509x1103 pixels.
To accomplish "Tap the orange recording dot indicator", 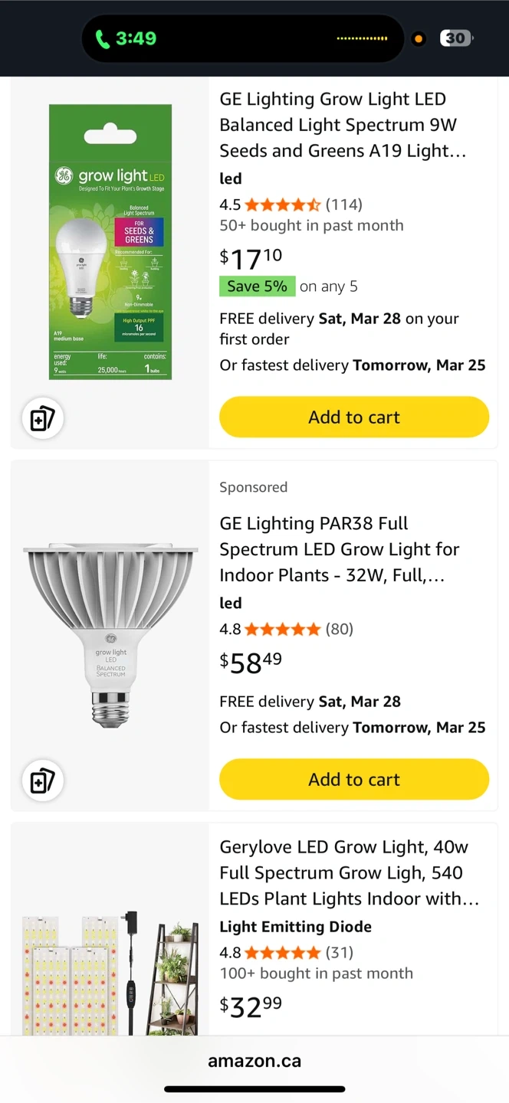I will pos(419,38).
